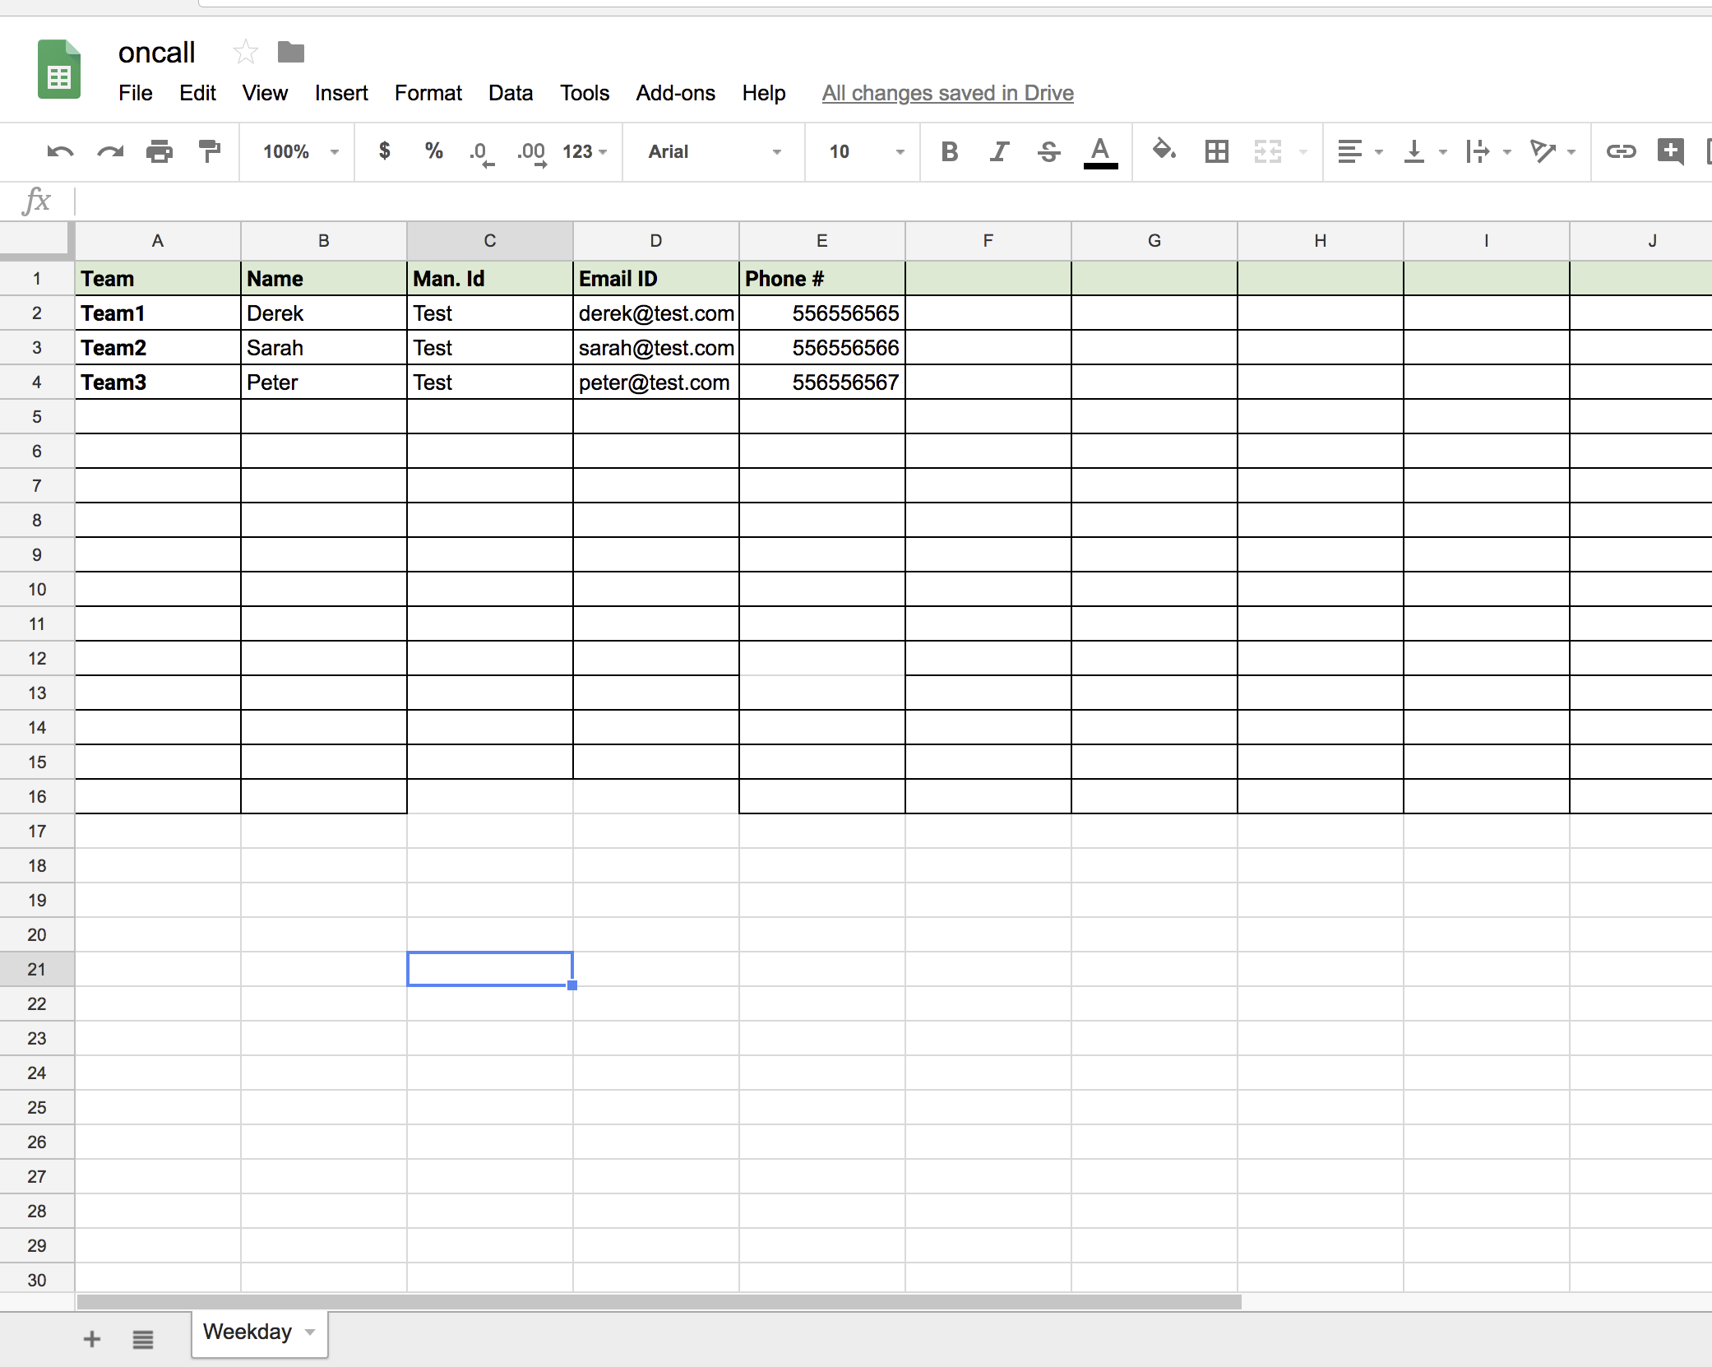Viewport: 1712px width, 1367px height.
Task: Click the Insert comment icon
Action: [x=1670, y=152]
